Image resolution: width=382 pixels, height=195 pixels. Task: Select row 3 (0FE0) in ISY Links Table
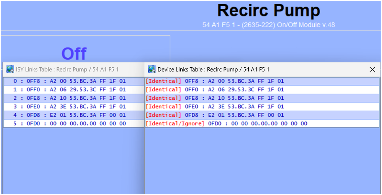(x=70, y=106)
